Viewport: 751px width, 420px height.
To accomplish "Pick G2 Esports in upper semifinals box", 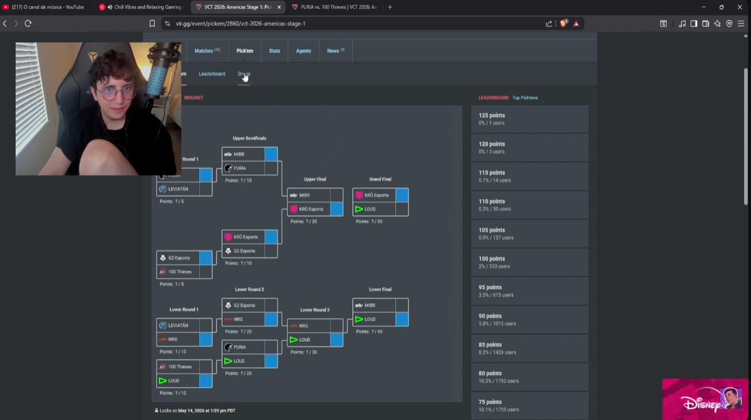I will click(x=249, y=250).
